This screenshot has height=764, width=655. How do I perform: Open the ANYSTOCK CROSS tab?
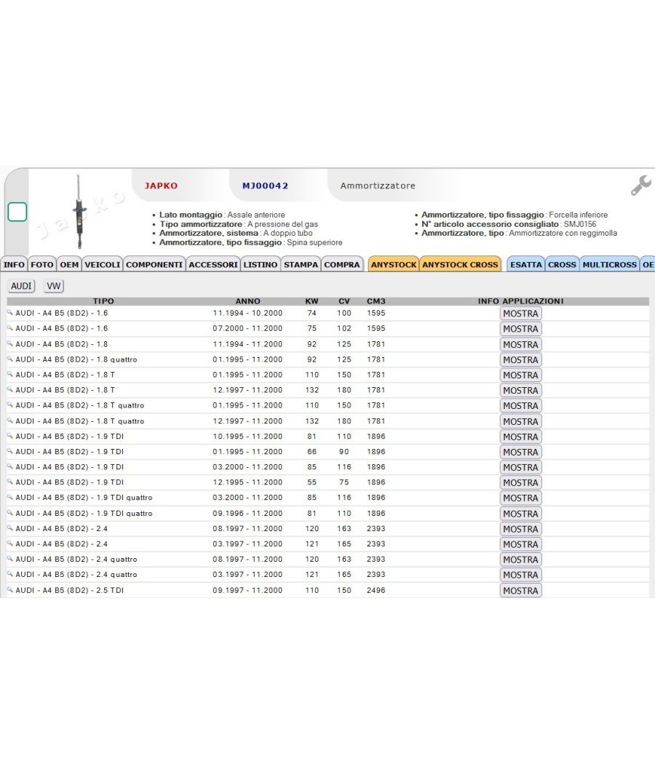pyautogui.click(x=460, y=265)
